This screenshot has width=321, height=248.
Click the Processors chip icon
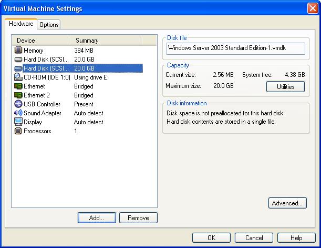click(18, 131)
